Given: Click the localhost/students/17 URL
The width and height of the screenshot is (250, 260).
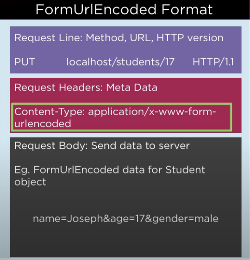Looking at the screenshot, I should click(120, 62).
